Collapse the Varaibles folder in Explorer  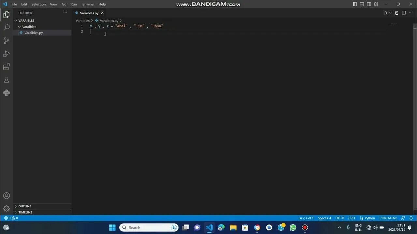(x=42, y=27)
